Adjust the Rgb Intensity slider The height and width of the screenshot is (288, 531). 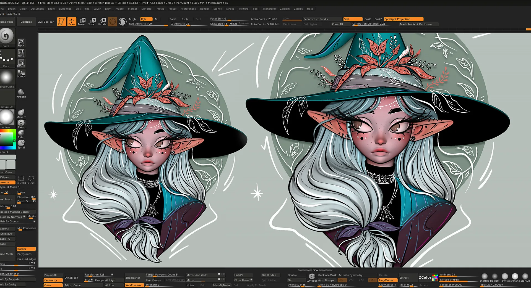pos(148,24)
